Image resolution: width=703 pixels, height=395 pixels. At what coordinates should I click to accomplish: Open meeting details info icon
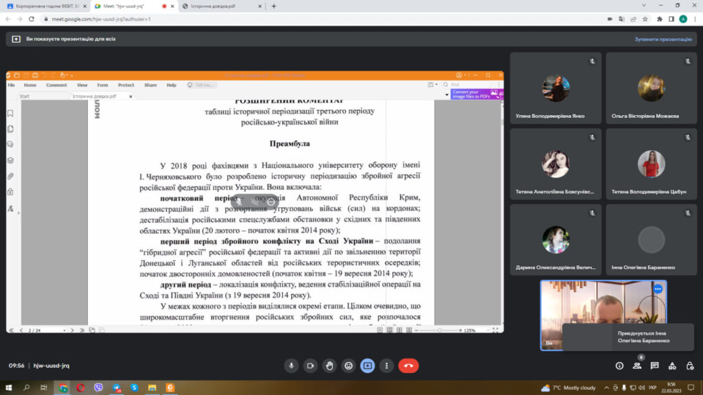tap(619, 366)
